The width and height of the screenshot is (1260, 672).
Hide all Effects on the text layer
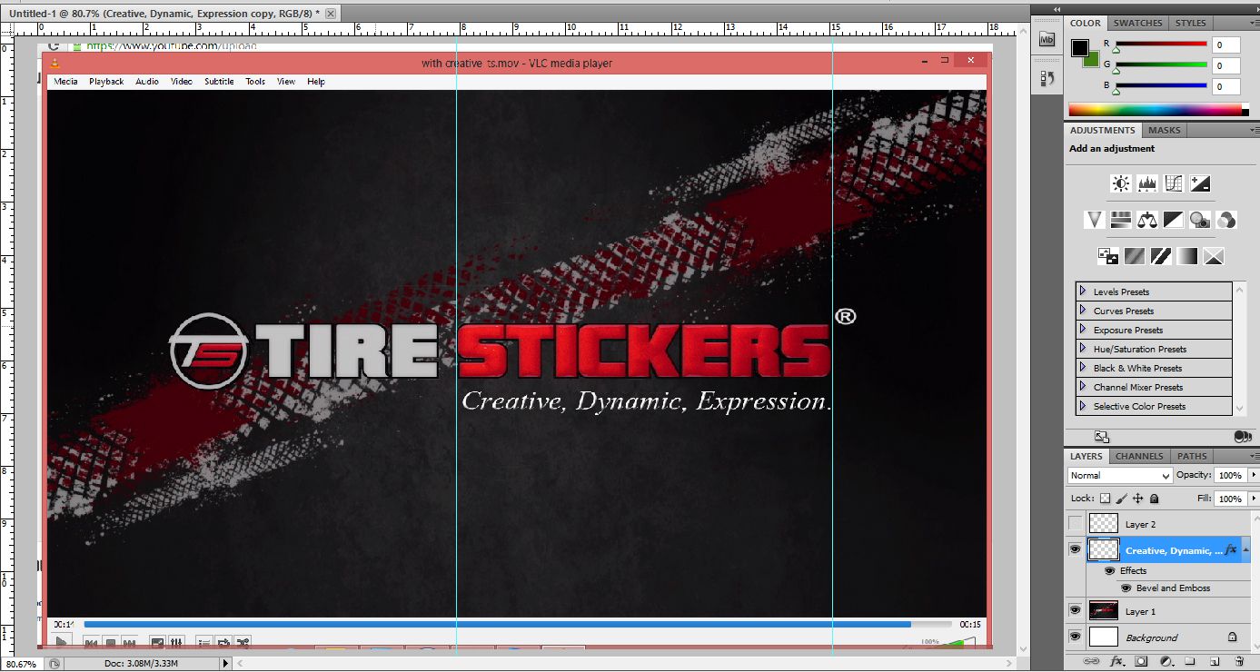[x=1109, y=571]
